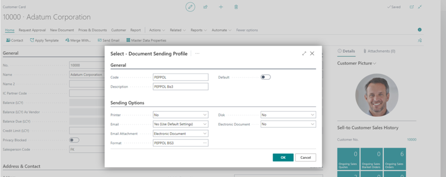Image resolution: width=446 pixels, height=177 pixels.
Task: Click the Contact toolbar action
Action: (x=15, y=40)
